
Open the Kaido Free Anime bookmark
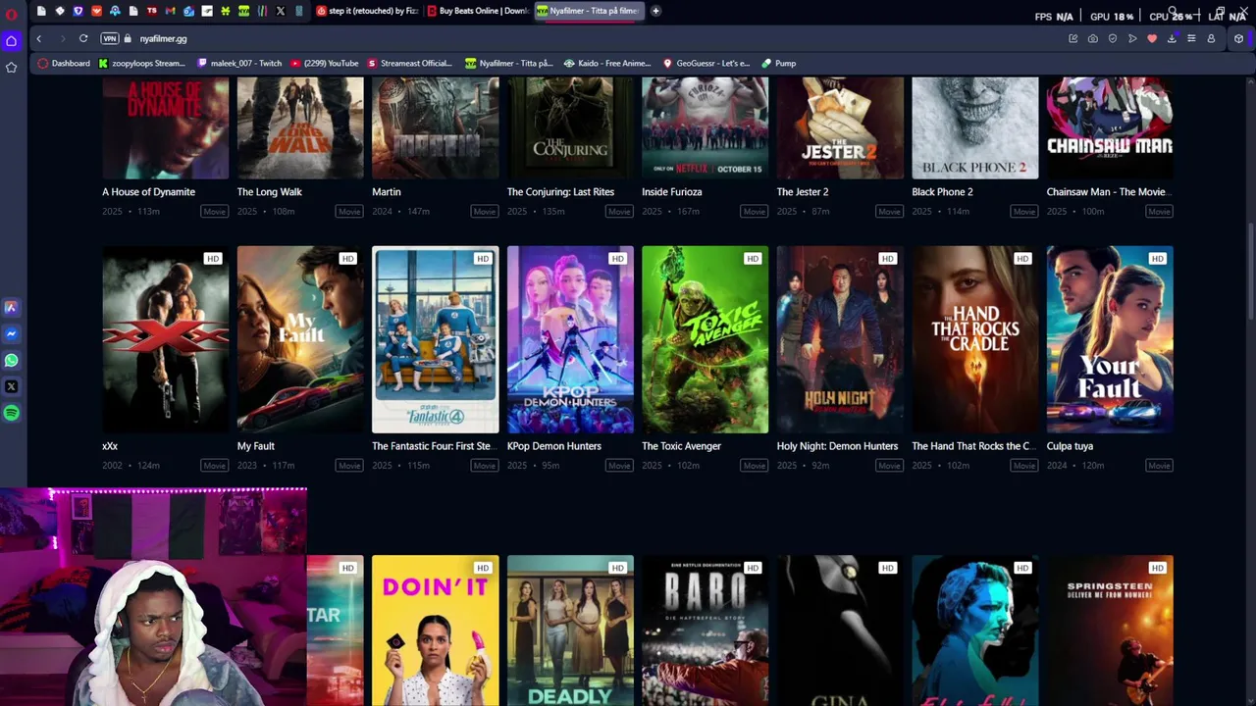pyautogui.click(x=607, y=63)
